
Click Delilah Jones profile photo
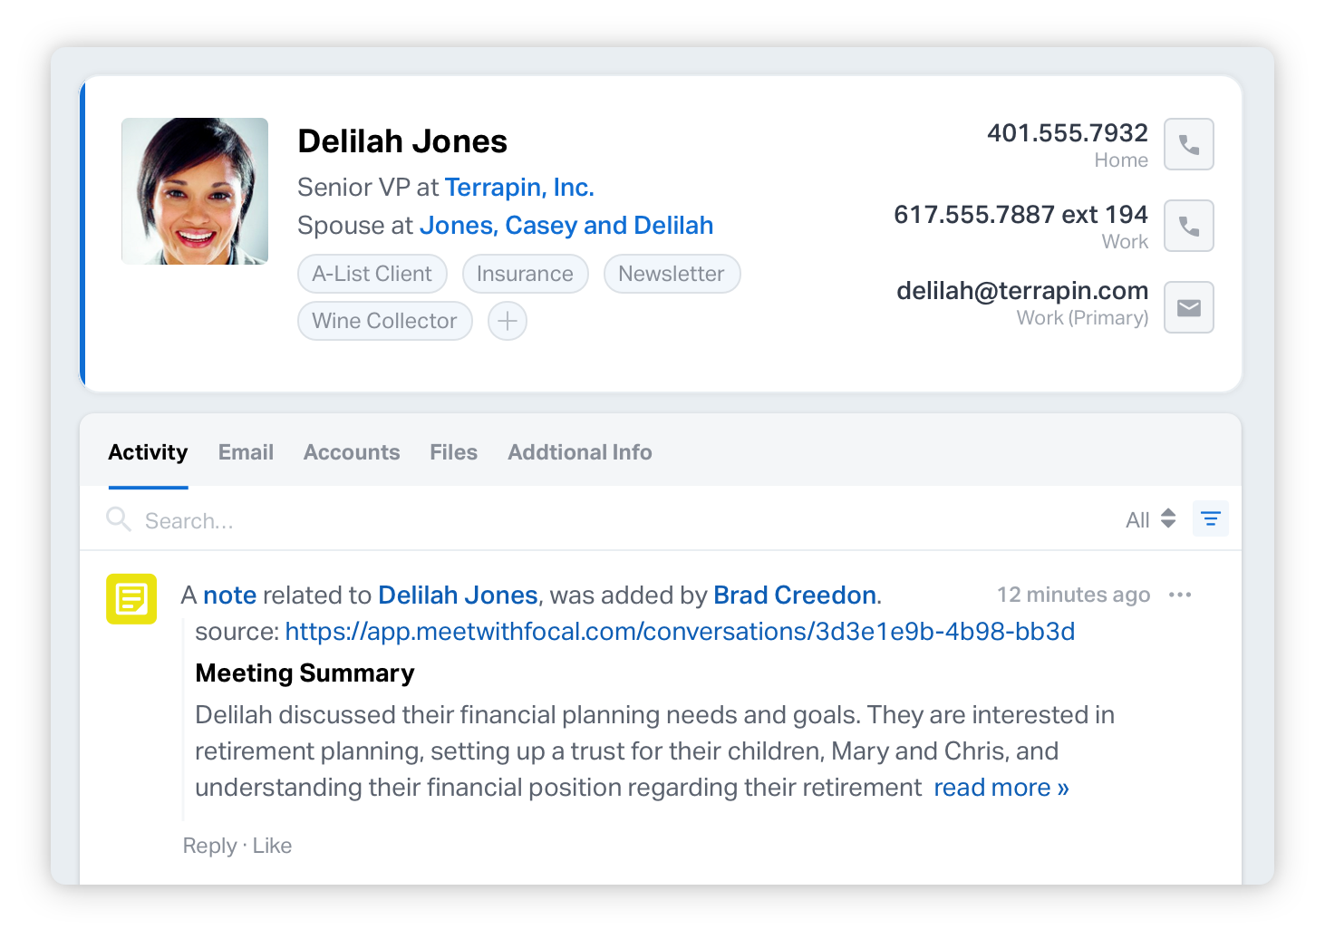tap(195, 191)
